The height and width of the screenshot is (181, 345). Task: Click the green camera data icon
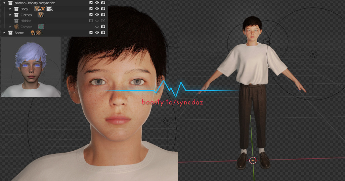coord(41,27)
